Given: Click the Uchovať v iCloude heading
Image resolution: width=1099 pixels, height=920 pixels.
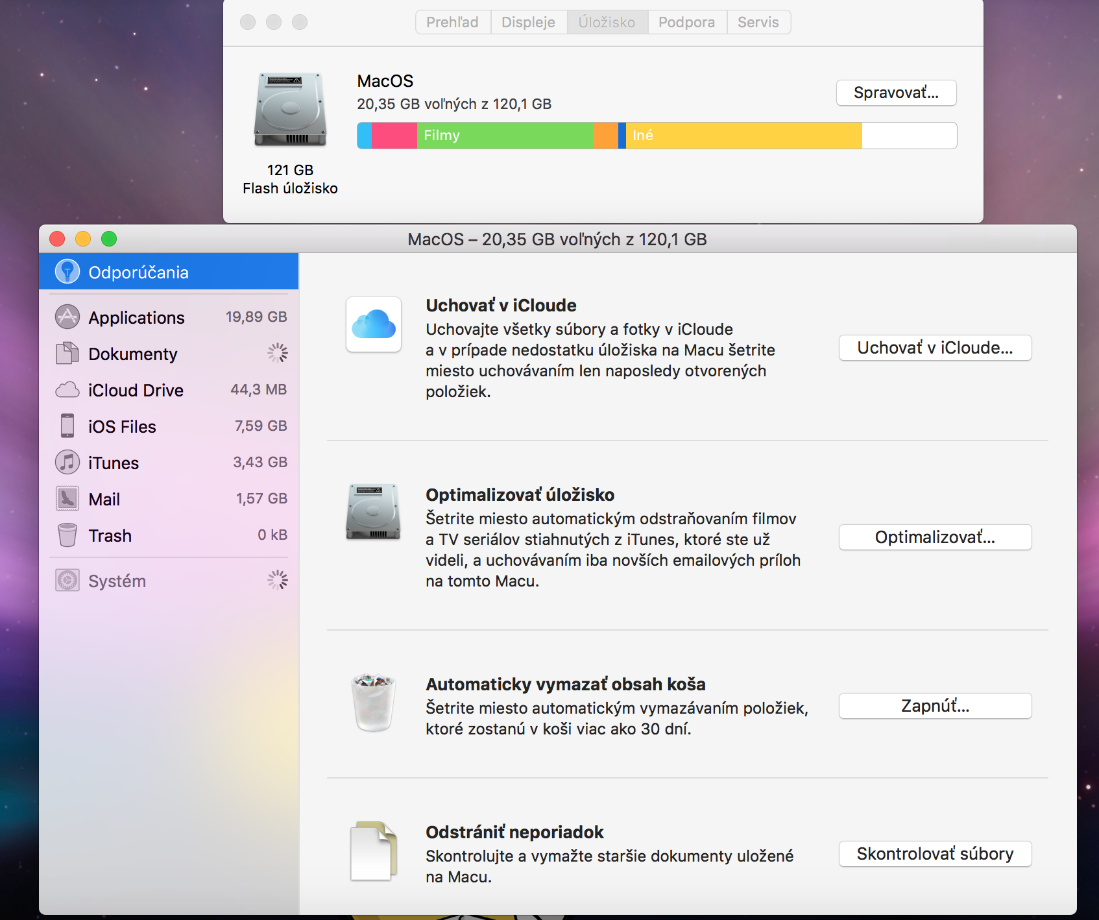Looking at the screenshot, I should [x=501, y=306].
